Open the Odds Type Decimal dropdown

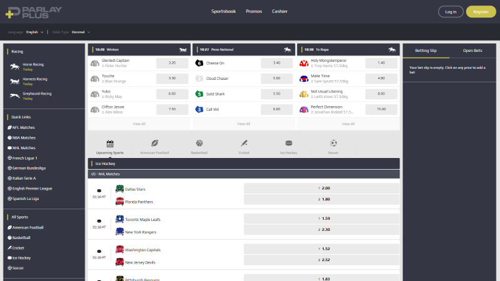click(x=81, y=32)
